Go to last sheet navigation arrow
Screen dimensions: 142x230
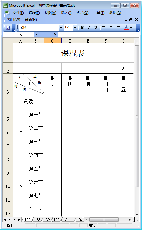(19, 219)
